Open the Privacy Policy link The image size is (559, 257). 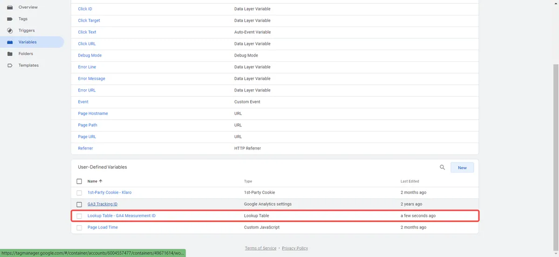[x=295, y=248]
